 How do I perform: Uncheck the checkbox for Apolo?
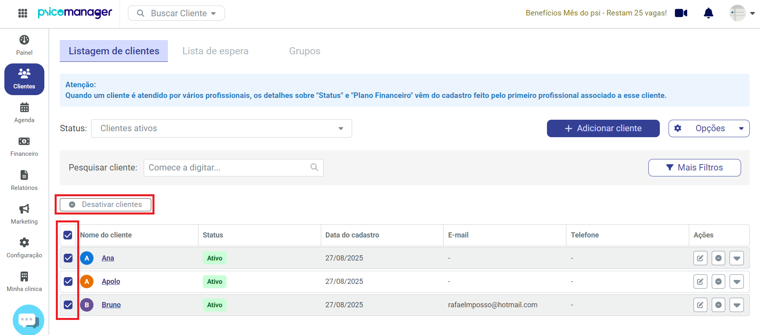tap(68, 281)
